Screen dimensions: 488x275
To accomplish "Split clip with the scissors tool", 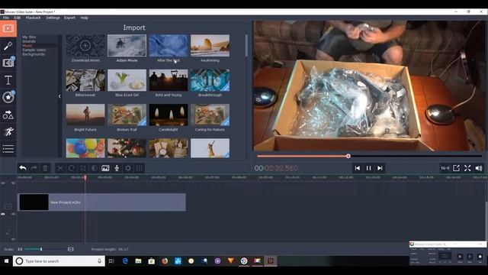I will 60,168.
